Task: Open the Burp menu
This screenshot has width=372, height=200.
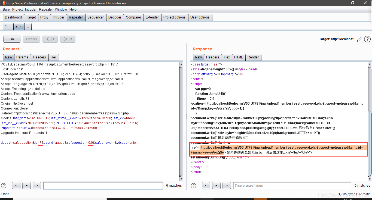Action: pos(6,9)
